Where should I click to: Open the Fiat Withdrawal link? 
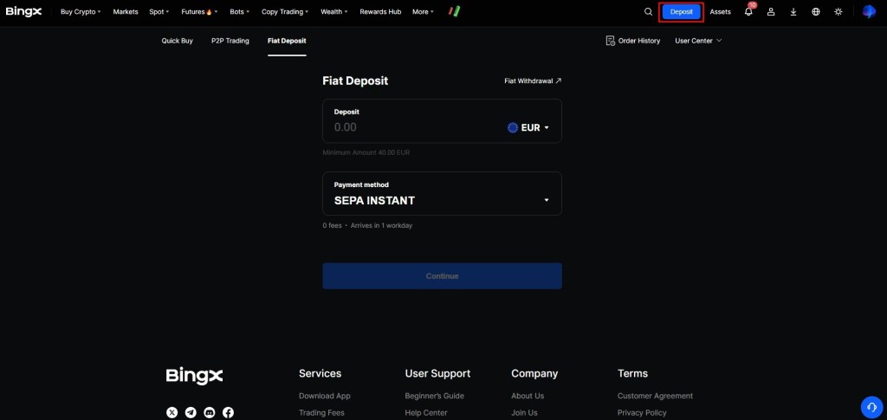point(533,81)
